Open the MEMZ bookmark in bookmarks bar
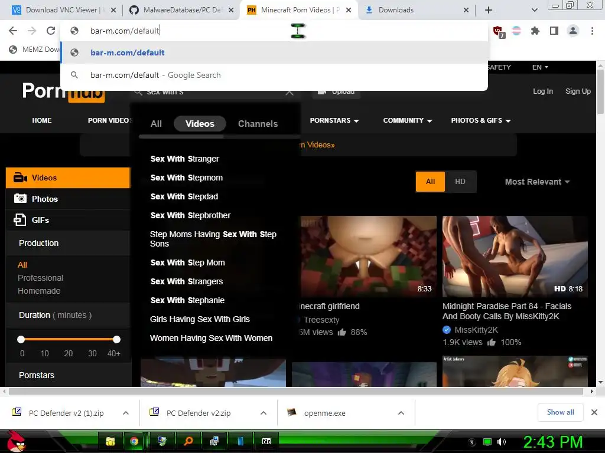This screenshot has height=453, width=605. [x=35, y=50]
